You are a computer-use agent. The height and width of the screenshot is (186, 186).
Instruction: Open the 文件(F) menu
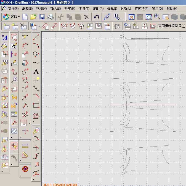[13, 9]
